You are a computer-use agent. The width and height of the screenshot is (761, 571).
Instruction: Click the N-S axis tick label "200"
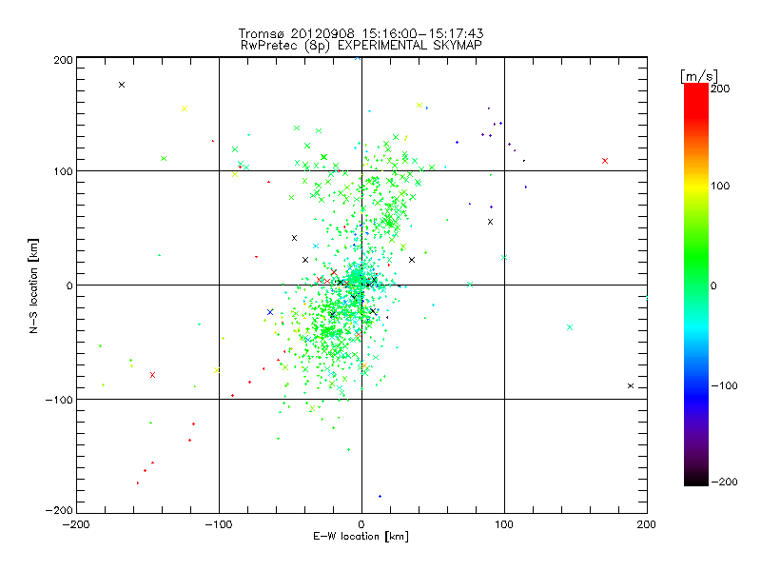click(63, 60)
